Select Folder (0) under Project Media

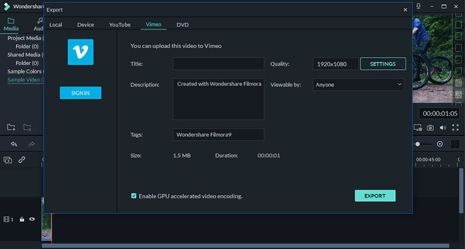[x=27, y=47]
